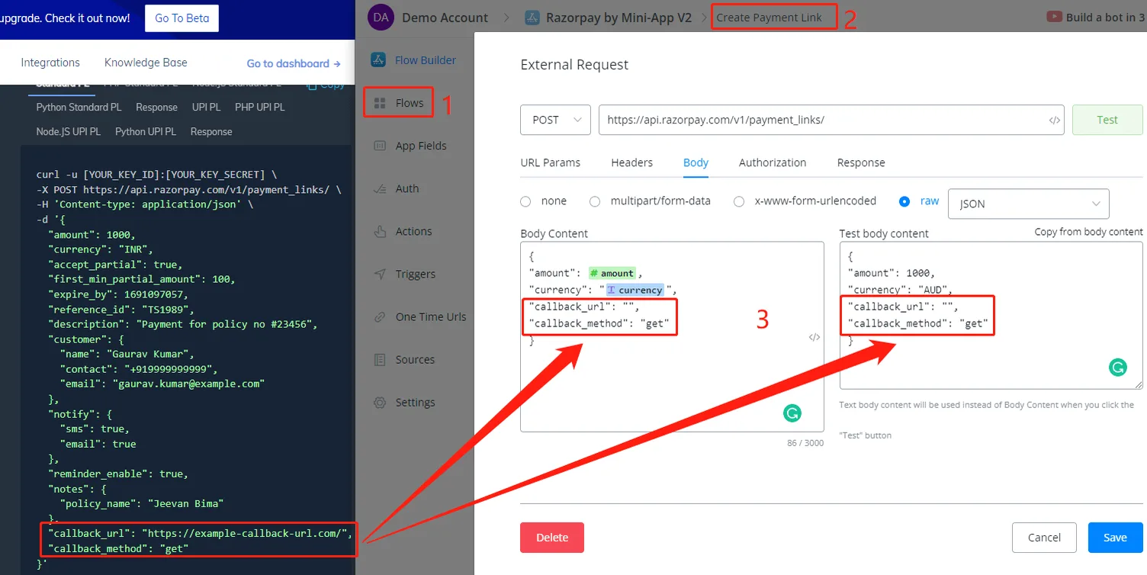1147x575 pixels.
Task: Click the Create Payment Link breadcrumb
Action: pos(769,18)
